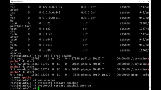This screenshot has width=161, height=90.
Task: Click the PID '16569' in the grep row
Action: 35,75
